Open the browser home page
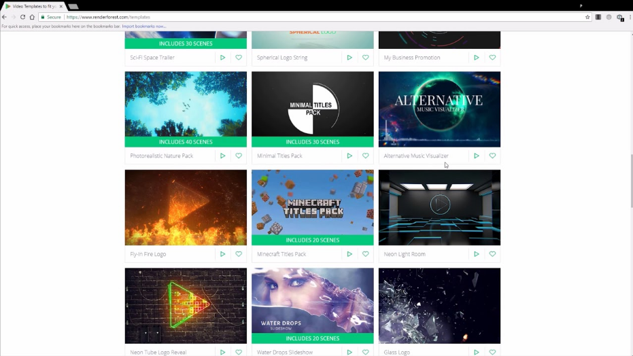The width and height of the screenshot is (633, 356). coord(32,17)
